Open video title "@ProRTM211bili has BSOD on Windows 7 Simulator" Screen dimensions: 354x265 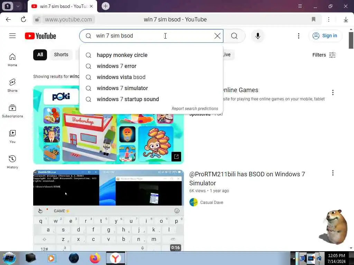(247, 178)
